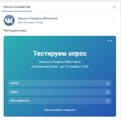Check the box for answer Супер
The height and width of the screenshot is (121, 121).
pyautogui.click(x=107, y=83)
